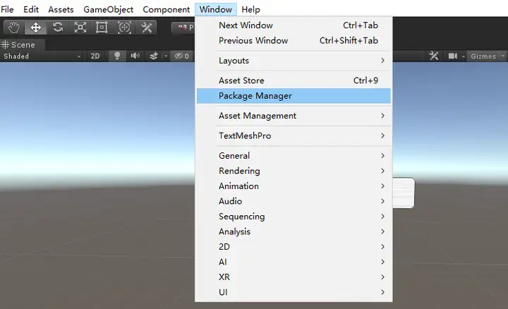
Task: Toggle 2D view mode
Action: pyautogui.click(x=95, y=56)
